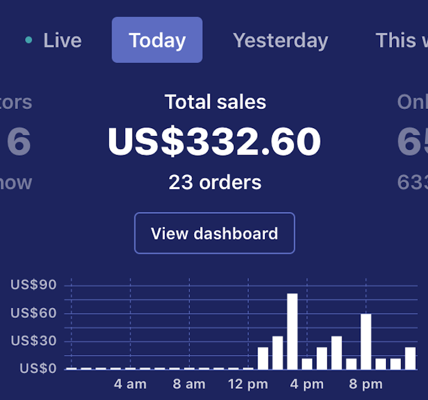The width and height of the screenshot is (428, 400).
Task: Click the first bar after 12 pm
Action: 263,358
